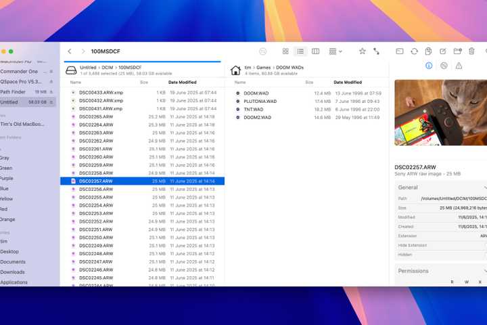Go back with the left chevron button
Image resolution: width=487 pixels, height=325 pixels.
[x=70, y=51]
